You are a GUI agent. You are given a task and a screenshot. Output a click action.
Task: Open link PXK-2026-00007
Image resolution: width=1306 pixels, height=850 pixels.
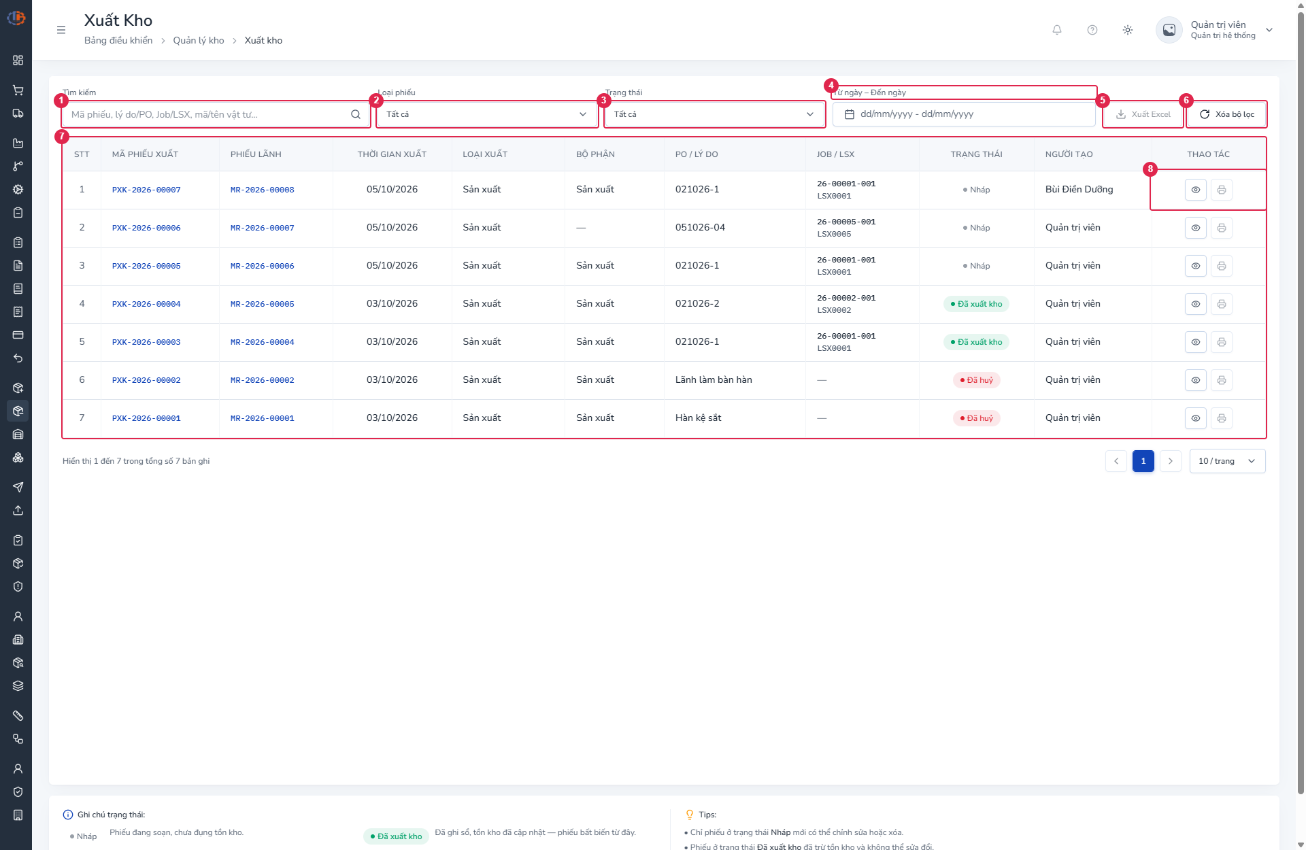click(x=146, y=190)
